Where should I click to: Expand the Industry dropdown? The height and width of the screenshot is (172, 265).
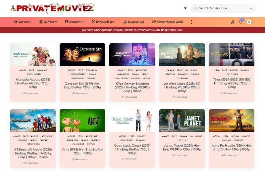click(74, 22)
